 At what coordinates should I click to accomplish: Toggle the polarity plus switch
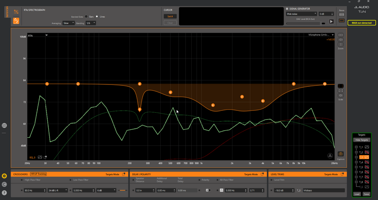[208, 191]
